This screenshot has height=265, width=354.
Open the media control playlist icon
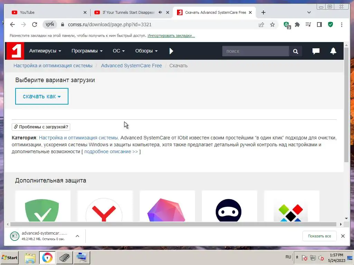pyautogui.click(x=308, y=24)
